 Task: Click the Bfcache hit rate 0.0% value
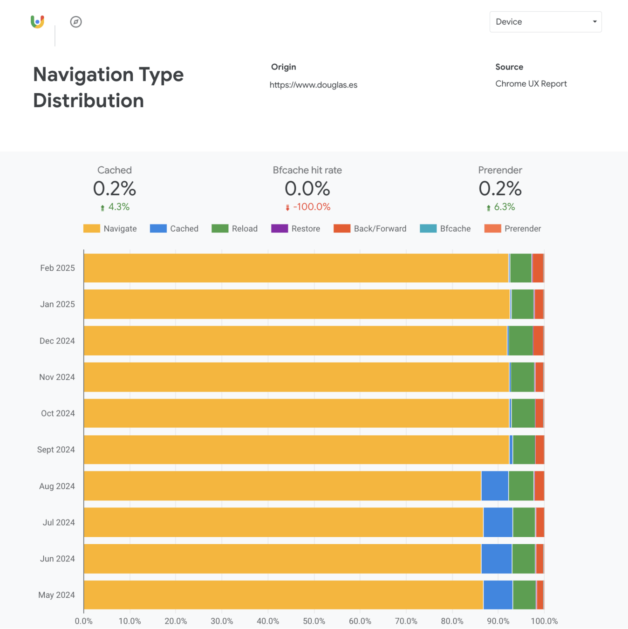(x=307, y=188)
